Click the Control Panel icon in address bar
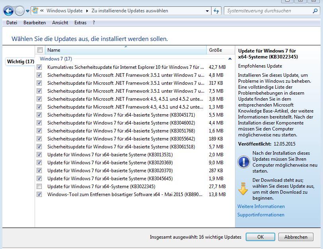The width and height of the screenshot is (323, 249). tap(35, 10)
